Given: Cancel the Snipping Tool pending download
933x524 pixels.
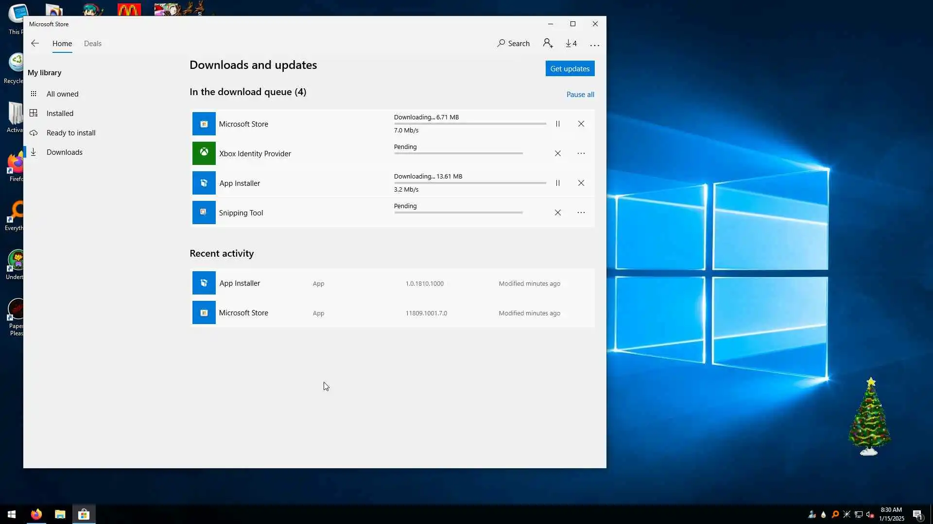Looking at the screenshot, I should click(557, 213).
